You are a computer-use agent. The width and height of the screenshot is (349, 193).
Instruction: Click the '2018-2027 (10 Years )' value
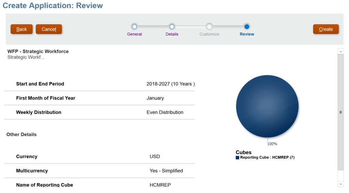pyautogui.click(x=171, y=84)
